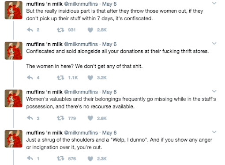Retweet the tweet with 931 retweets

tap(60, 30)
